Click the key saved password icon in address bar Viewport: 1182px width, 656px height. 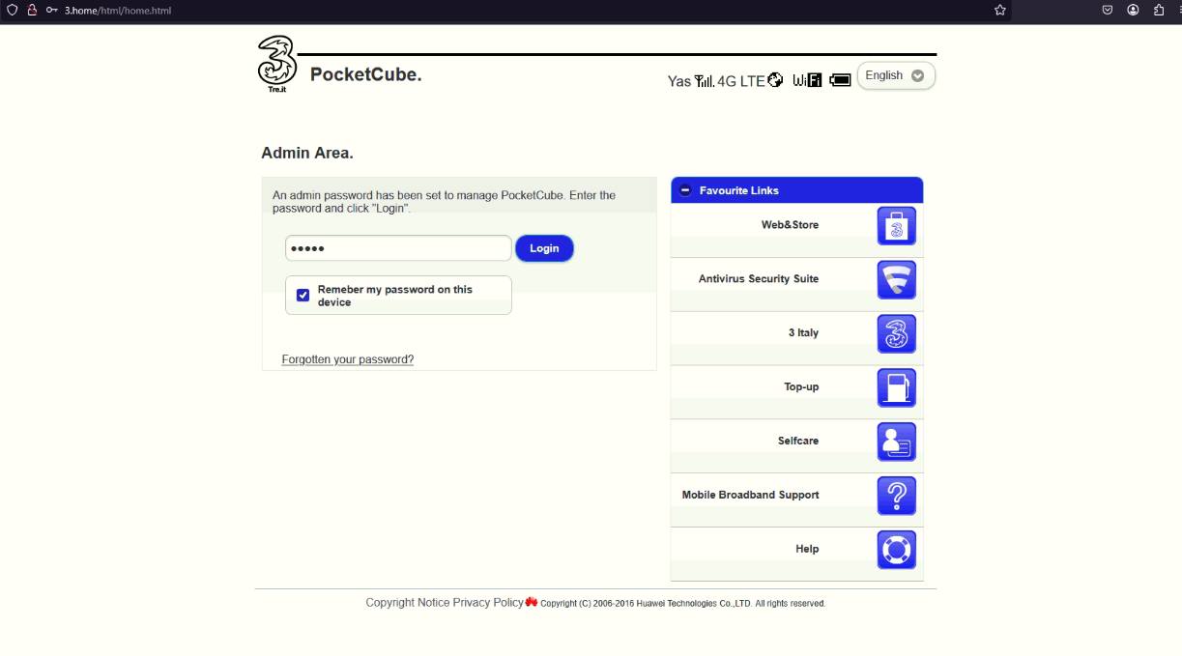pyautogui.click(x=52, y=10)
